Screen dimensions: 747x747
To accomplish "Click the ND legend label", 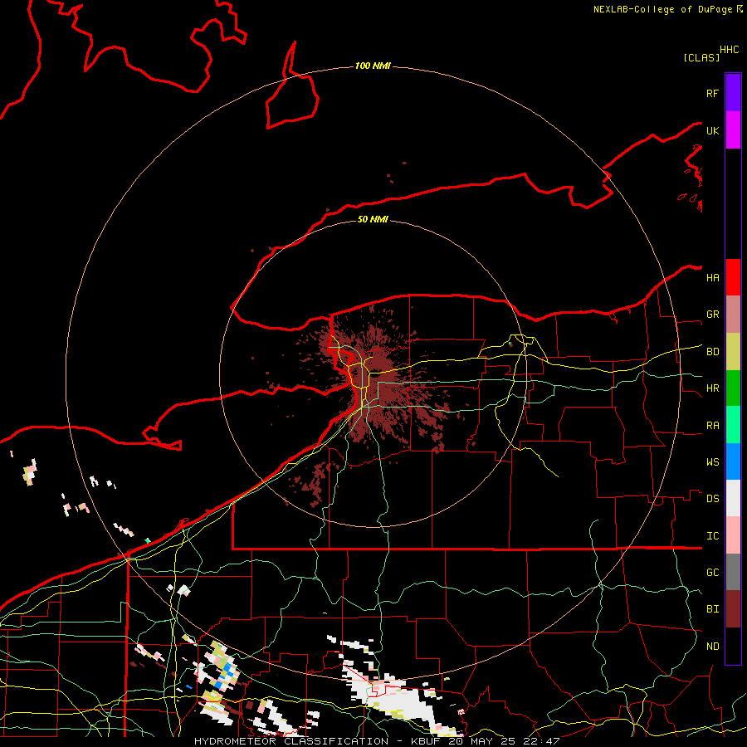I will pos(712,647).
